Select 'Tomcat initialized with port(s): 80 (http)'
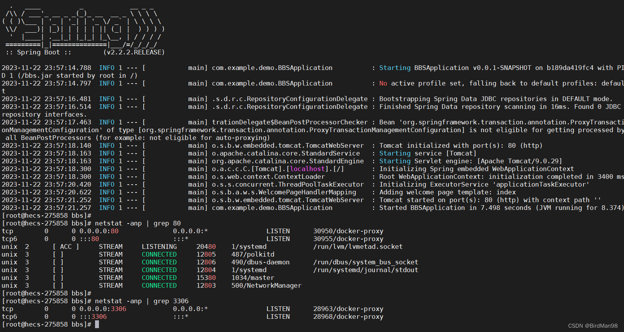This screenshot has width=624, height=332. pyautogui.click(x=461, y=145)
